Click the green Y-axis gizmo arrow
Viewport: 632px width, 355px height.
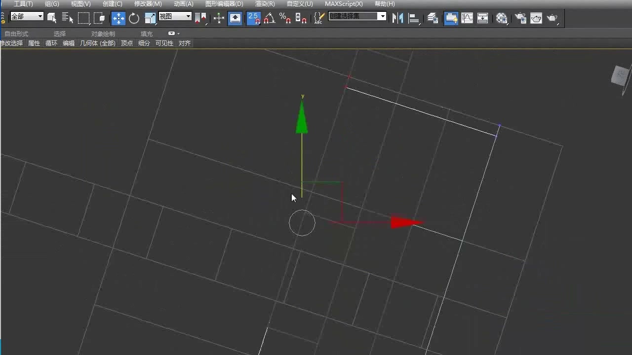click(302, 117)
